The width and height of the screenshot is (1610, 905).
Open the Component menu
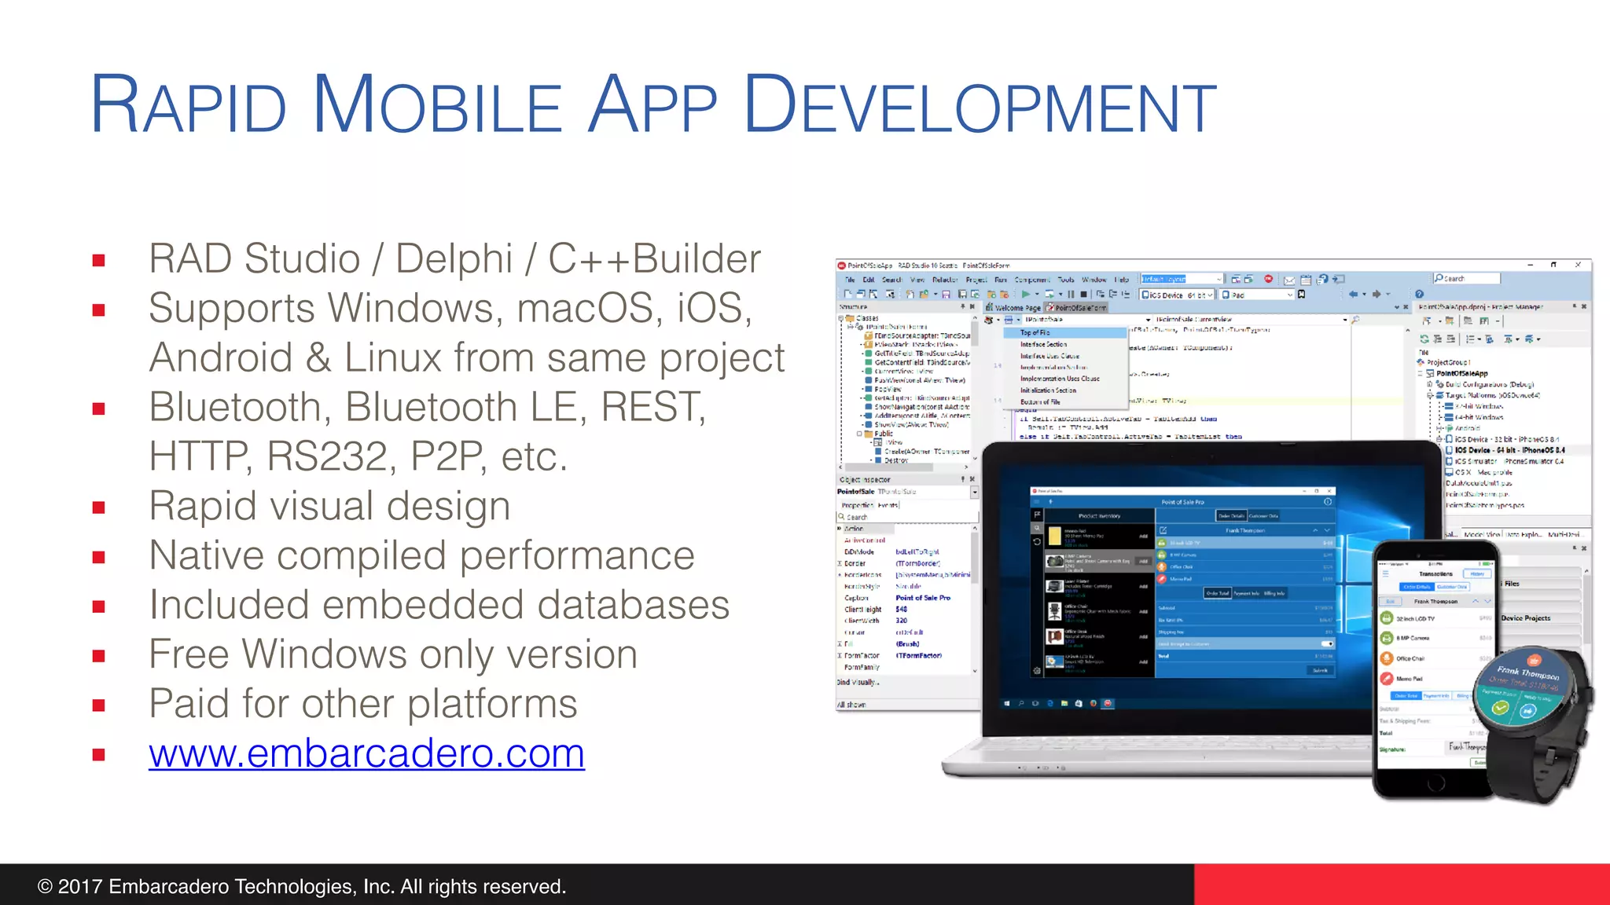pyautogui.click(x=1032, y=280)
